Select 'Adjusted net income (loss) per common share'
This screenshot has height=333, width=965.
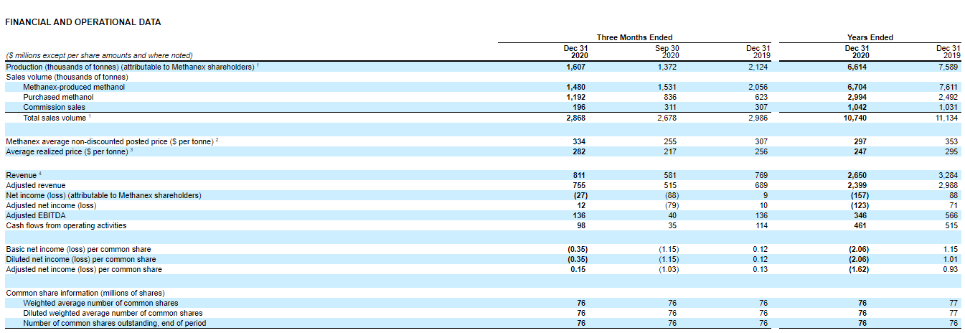click(84, 269)
